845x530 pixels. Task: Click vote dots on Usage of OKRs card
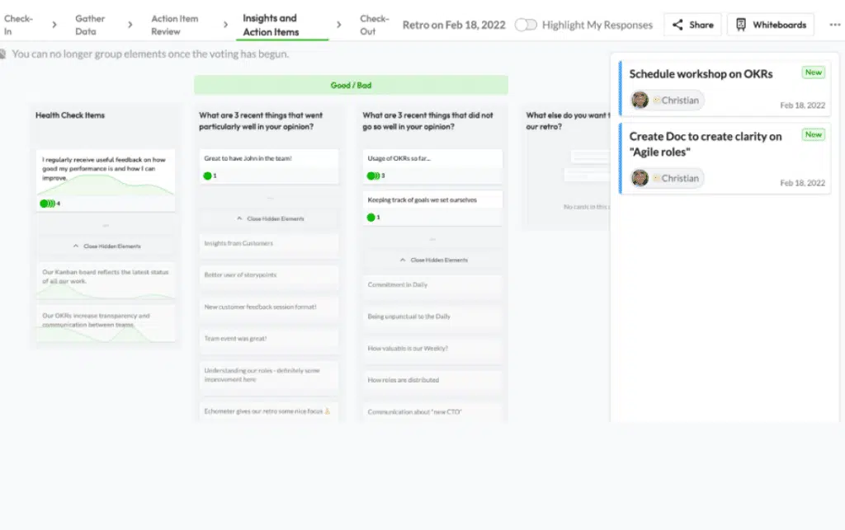[x=373, y=176]
